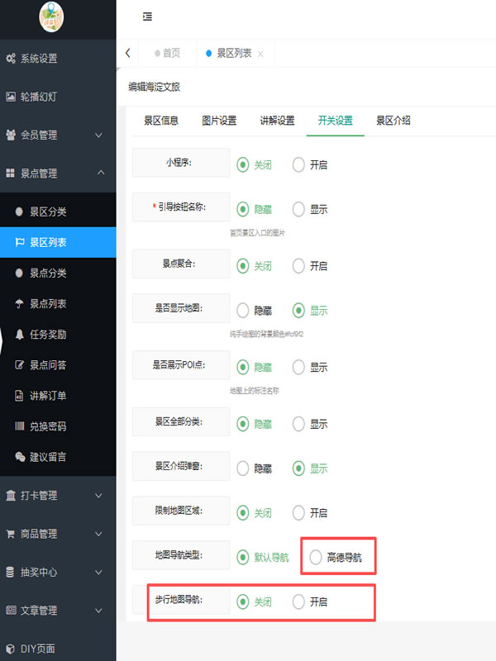The width and height of the screenshot is (496, 661).
Task: Click the bank icon beside 打卡管理
Action: pos(11,495)
